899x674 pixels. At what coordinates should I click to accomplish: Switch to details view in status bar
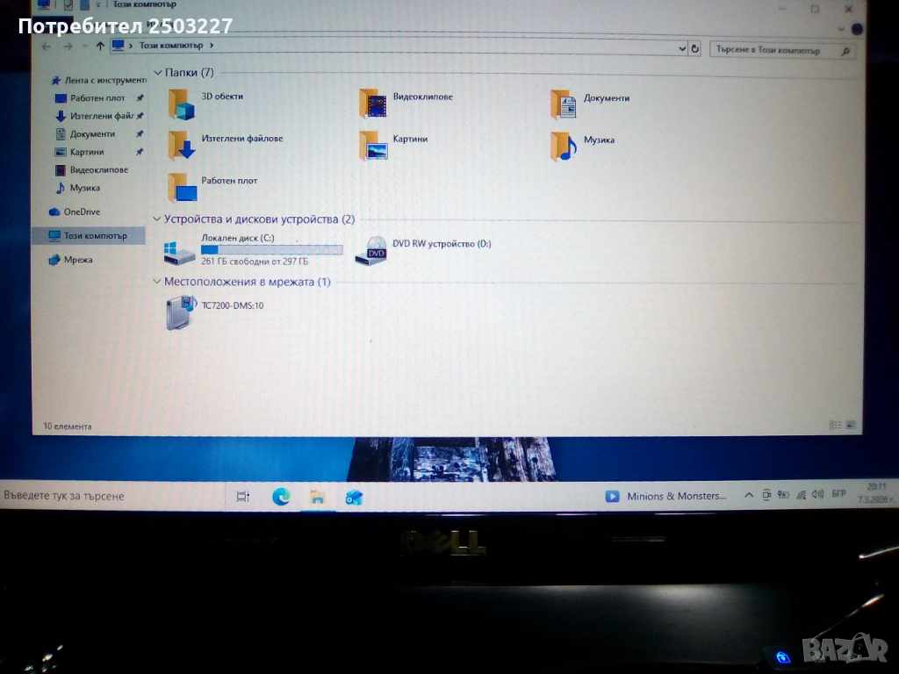pyautogui.click(x=835, y=425)
